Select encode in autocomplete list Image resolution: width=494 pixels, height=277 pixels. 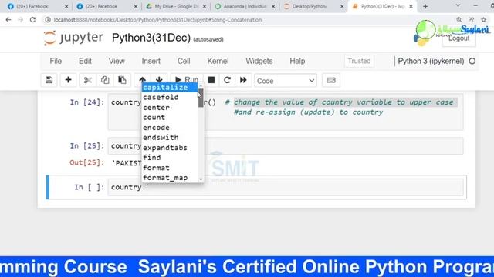(x=170, y=128)
